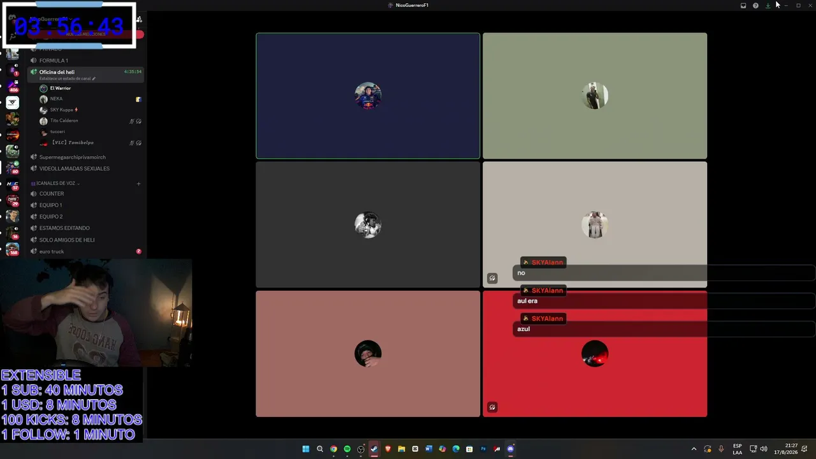Open the Windows Start menu

(x=306, y=449)
